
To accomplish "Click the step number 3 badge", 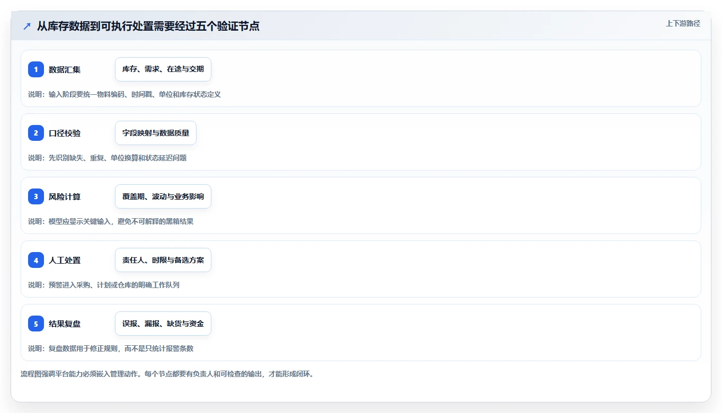I will click(x=36, y=196).
